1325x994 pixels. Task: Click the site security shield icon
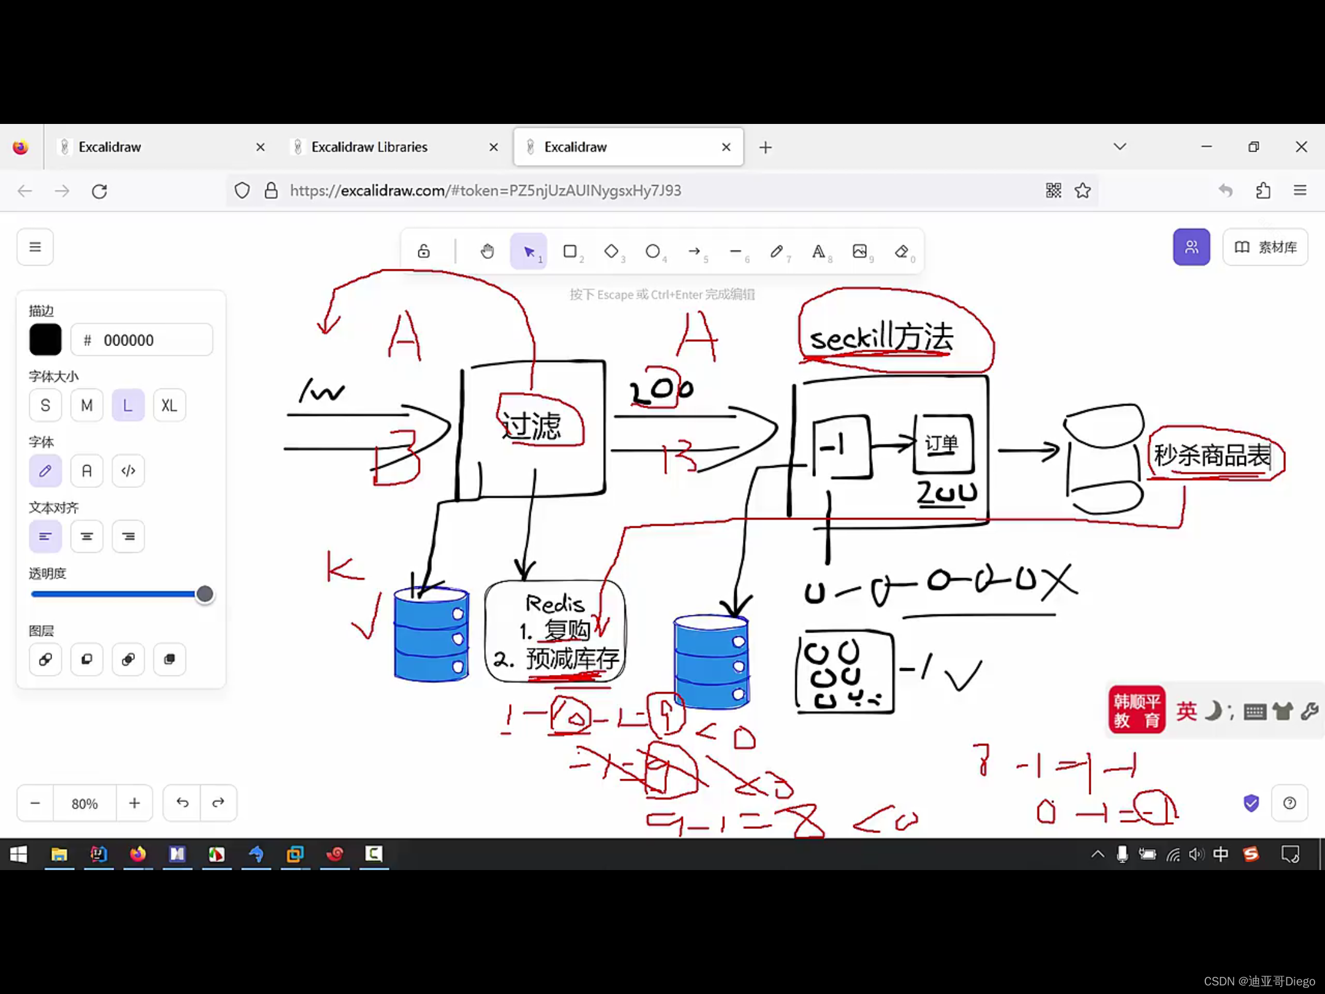tap(242, 191)
